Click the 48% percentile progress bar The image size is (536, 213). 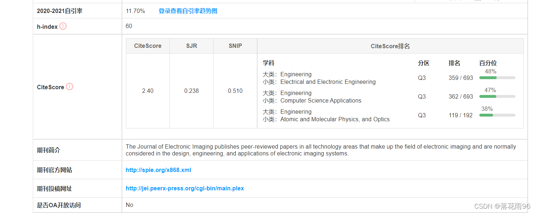click(497, 77)
